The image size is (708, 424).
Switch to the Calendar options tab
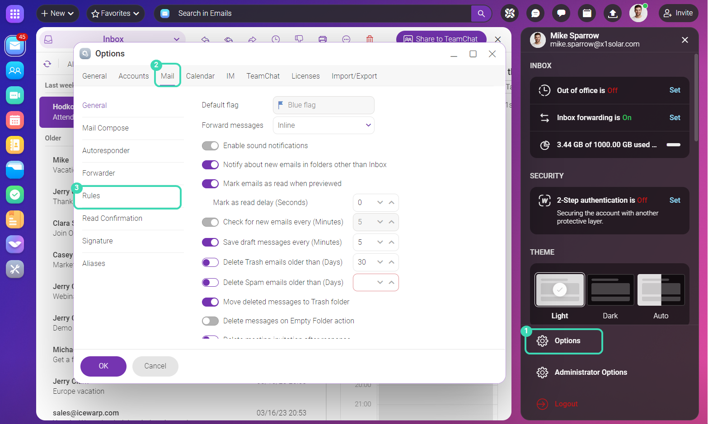(x=200, y=76)
